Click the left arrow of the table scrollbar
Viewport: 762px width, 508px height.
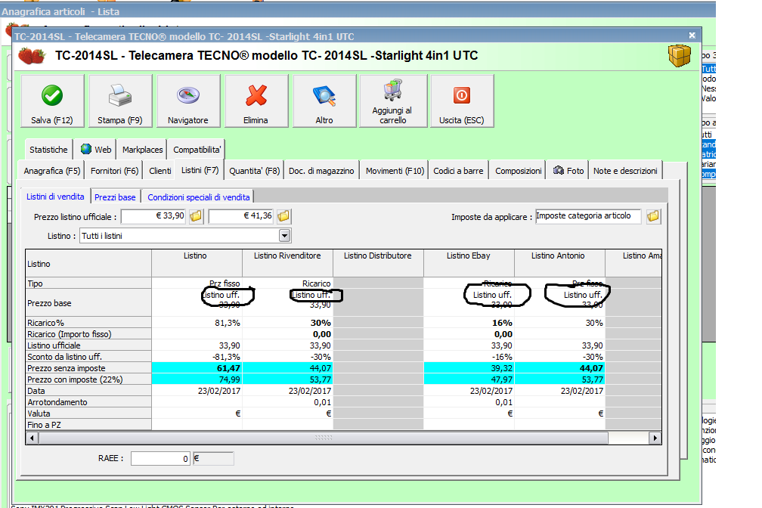(x=32, y=438)
